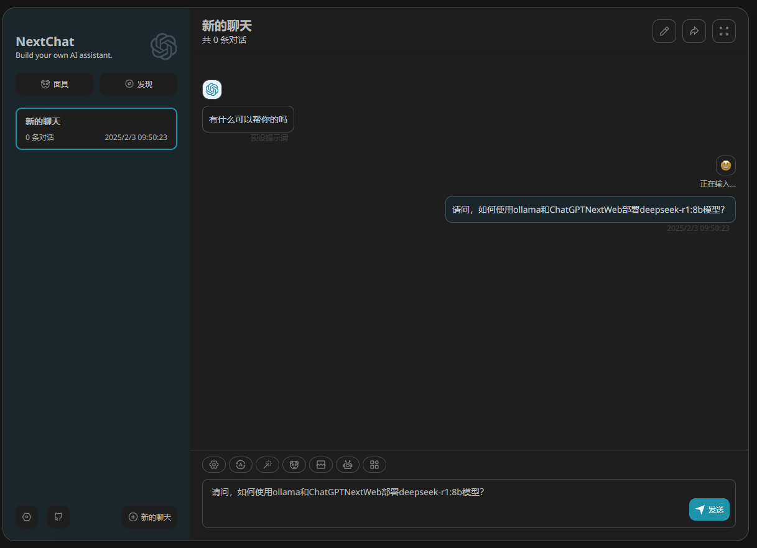The height and width of the screenshot is (548, 757).
Task: Click the NextChat logo in sidebar
Action: [x=164, y=46]
